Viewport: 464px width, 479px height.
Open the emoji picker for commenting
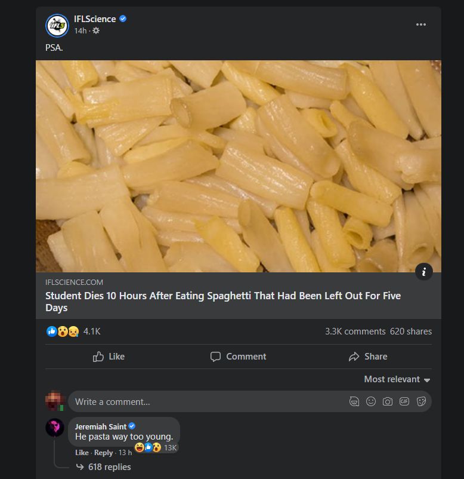click(x=372, y=401)
